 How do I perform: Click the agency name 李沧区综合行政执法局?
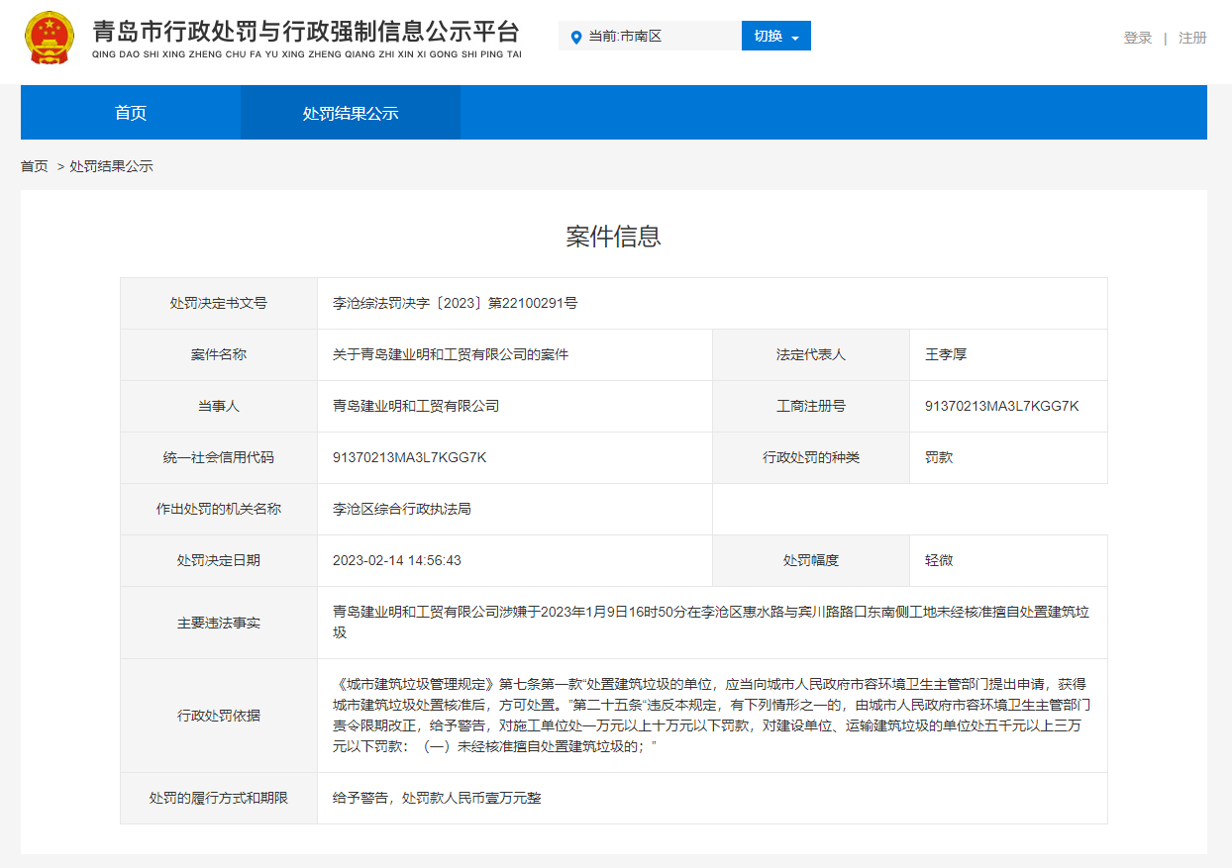coord(402,509)
